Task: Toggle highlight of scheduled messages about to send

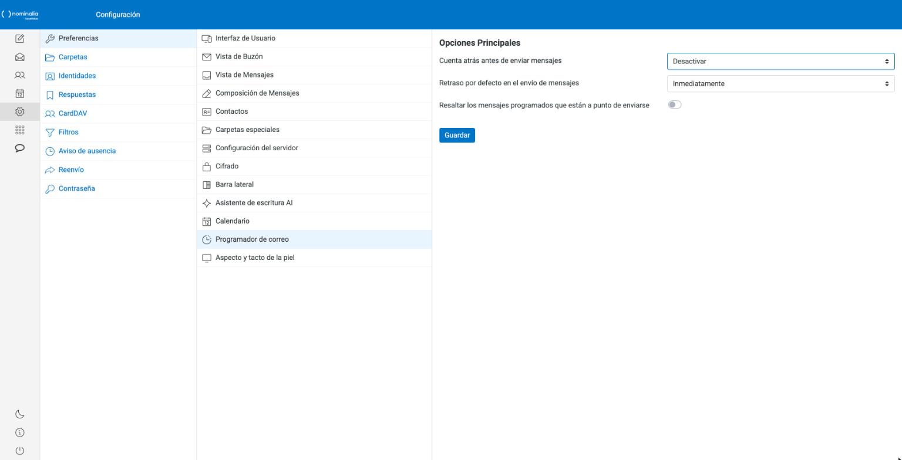Action: click(x=674, y=104)
